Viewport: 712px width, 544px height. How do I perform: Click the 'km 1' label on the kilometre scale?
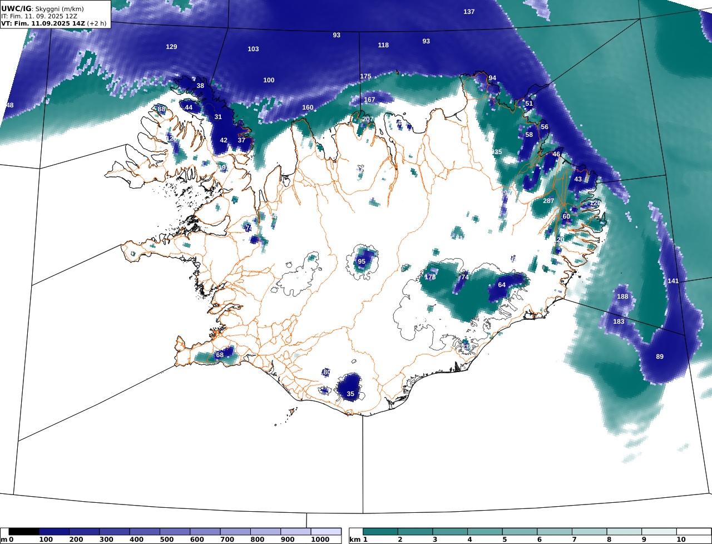point(358,540)
